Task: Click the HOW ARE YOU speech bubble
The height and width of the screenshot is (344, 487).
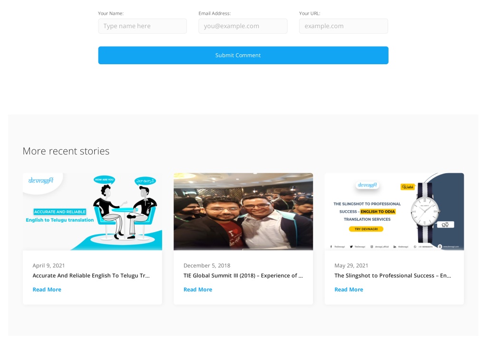Action: click(104, 180)
